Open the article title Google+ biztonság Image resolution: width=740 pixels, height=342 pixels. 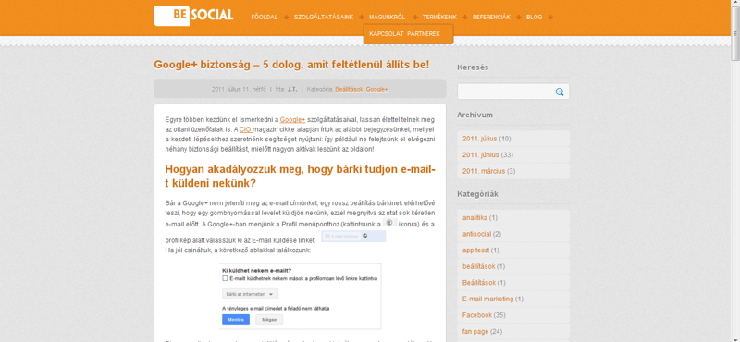pyautogui.click(x=291, y=65)
